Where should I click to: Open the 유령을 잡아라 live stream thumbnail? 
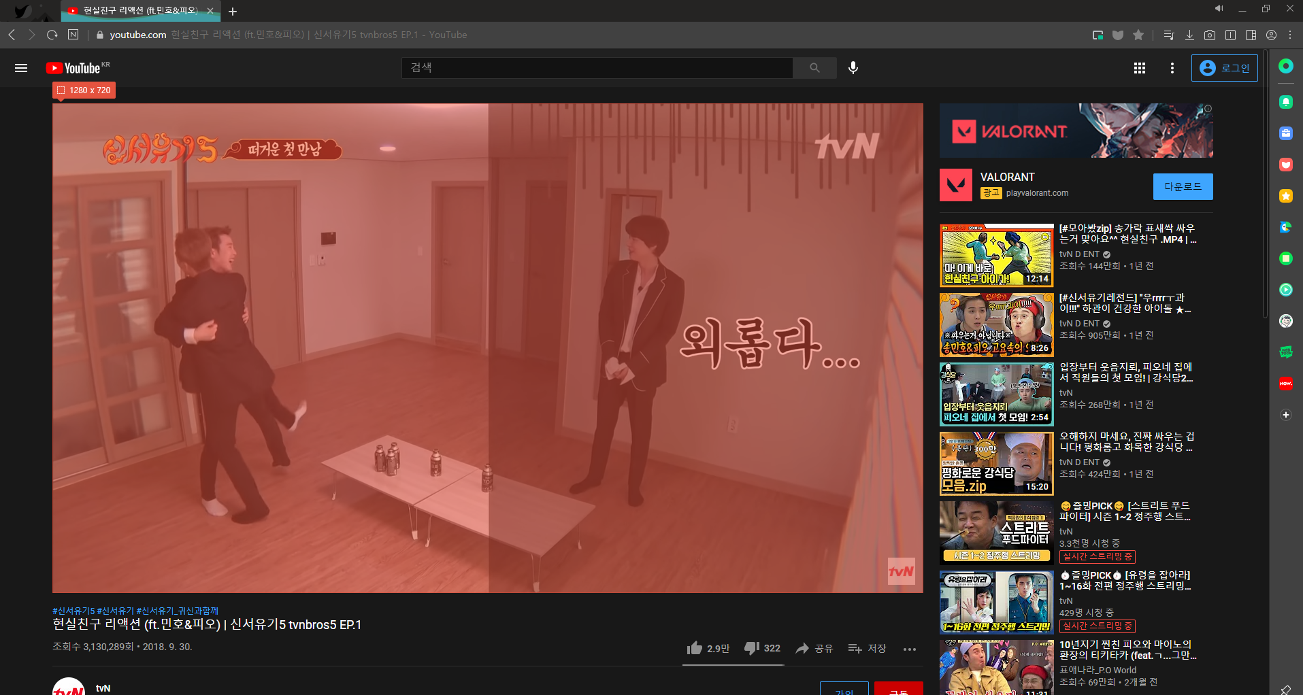(x=996, y=603)
